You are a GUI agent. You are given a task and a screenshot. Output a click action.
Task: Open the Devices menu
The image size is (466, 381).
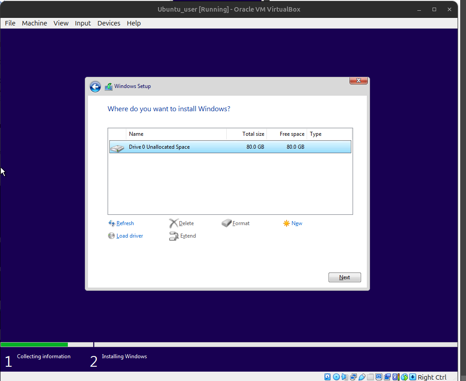tap(109, 23)
